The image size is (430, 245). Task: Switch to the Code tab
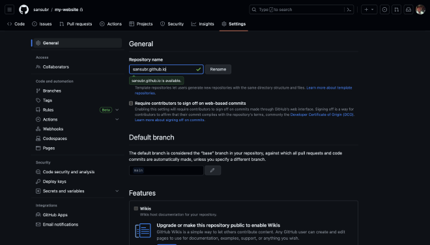click(16, 24)
